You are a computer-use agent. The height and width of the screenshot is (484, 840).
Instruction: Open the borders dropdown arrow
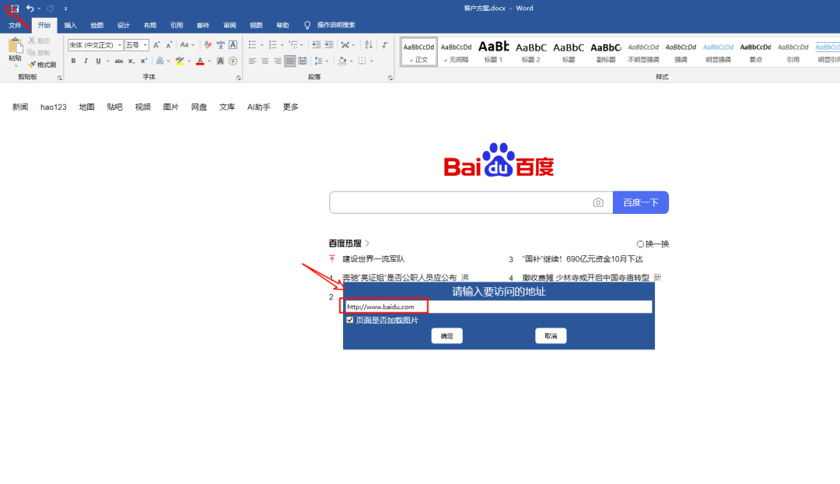371,61
